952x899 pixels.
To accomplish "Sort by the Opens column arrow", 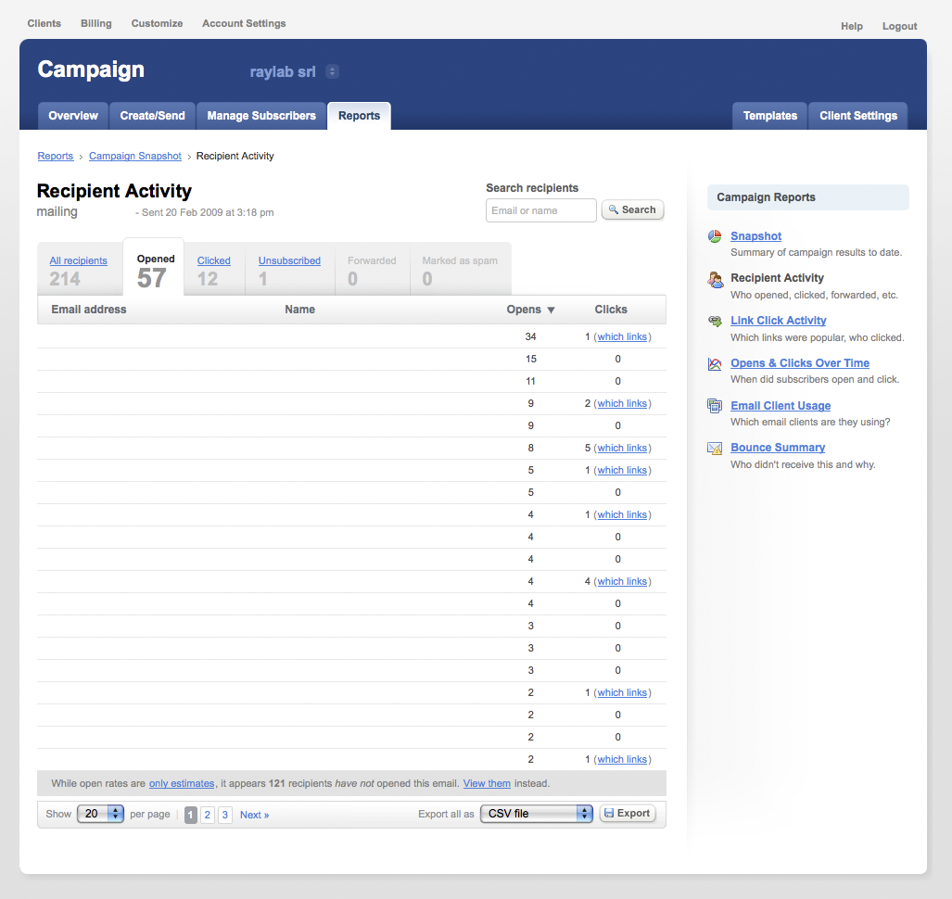I will click(x=551, y=310).
